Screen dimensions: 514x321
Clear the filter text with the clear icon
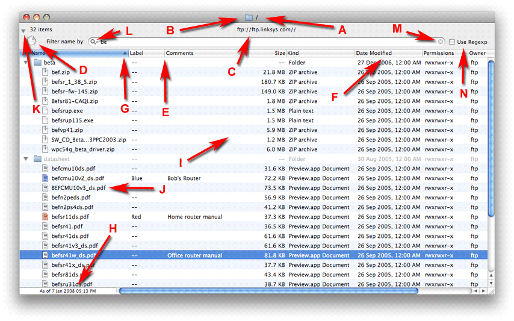click(x=441, y=42)
